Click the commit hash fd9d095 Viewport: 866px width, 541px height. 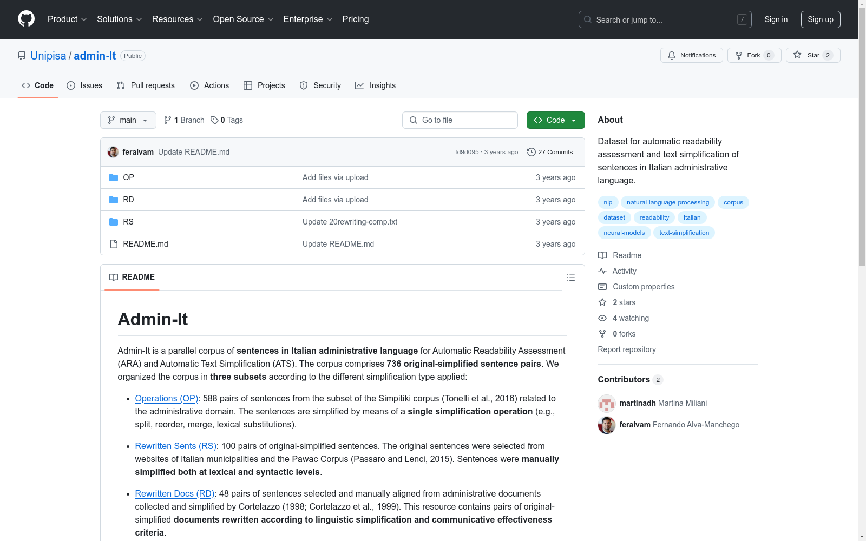(467, 152)
